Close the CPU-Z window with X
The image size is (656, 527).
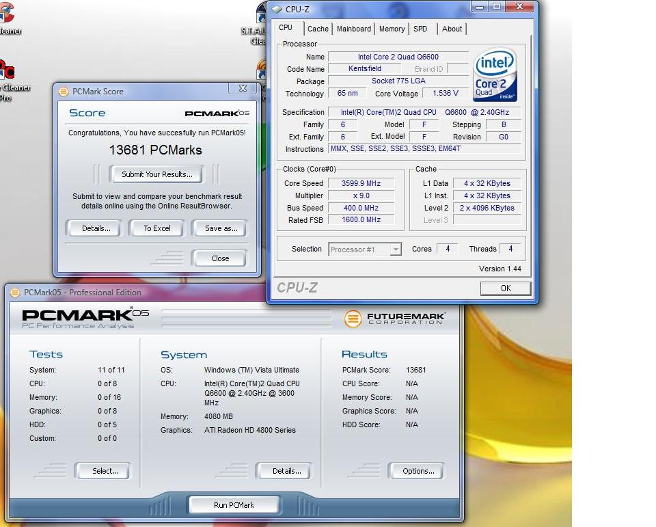point(519,6)
